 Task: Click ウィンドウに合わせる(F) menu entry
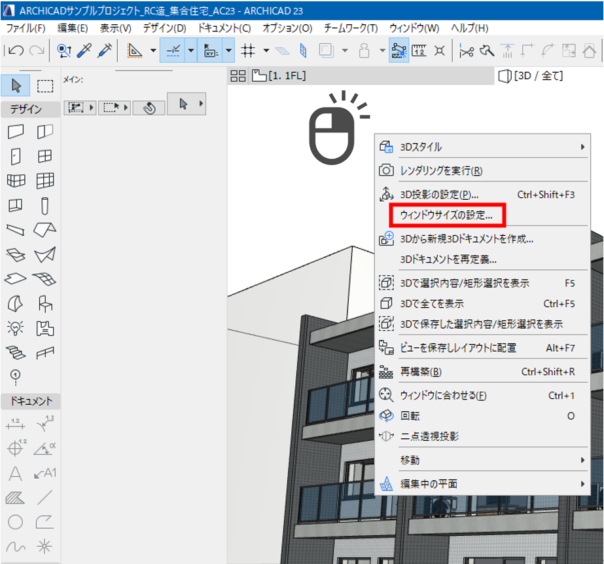(483, 396)
